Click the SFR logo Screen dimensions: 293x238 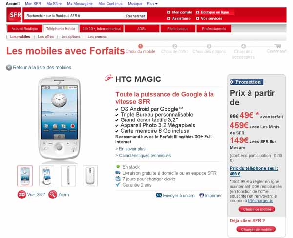pyautogui.click(x=14, y=15)
